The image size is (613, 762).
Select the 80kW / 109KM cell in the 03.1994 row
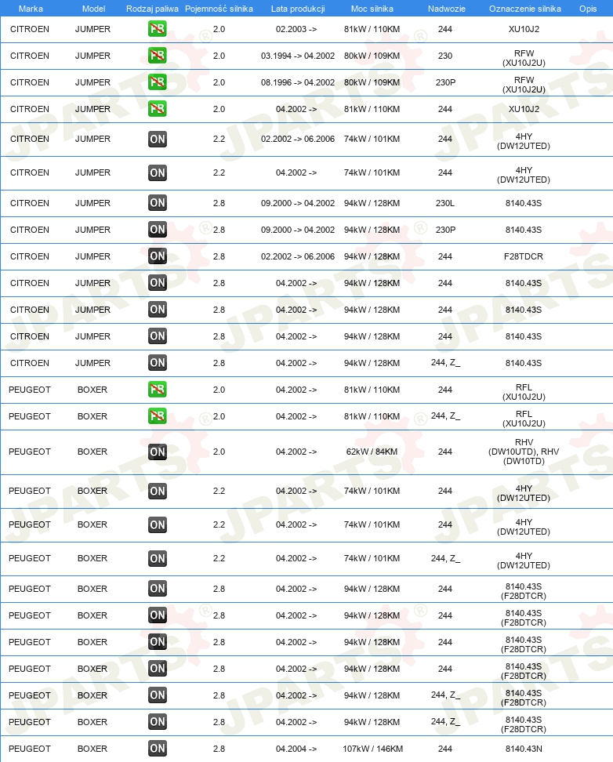[372, 56]
